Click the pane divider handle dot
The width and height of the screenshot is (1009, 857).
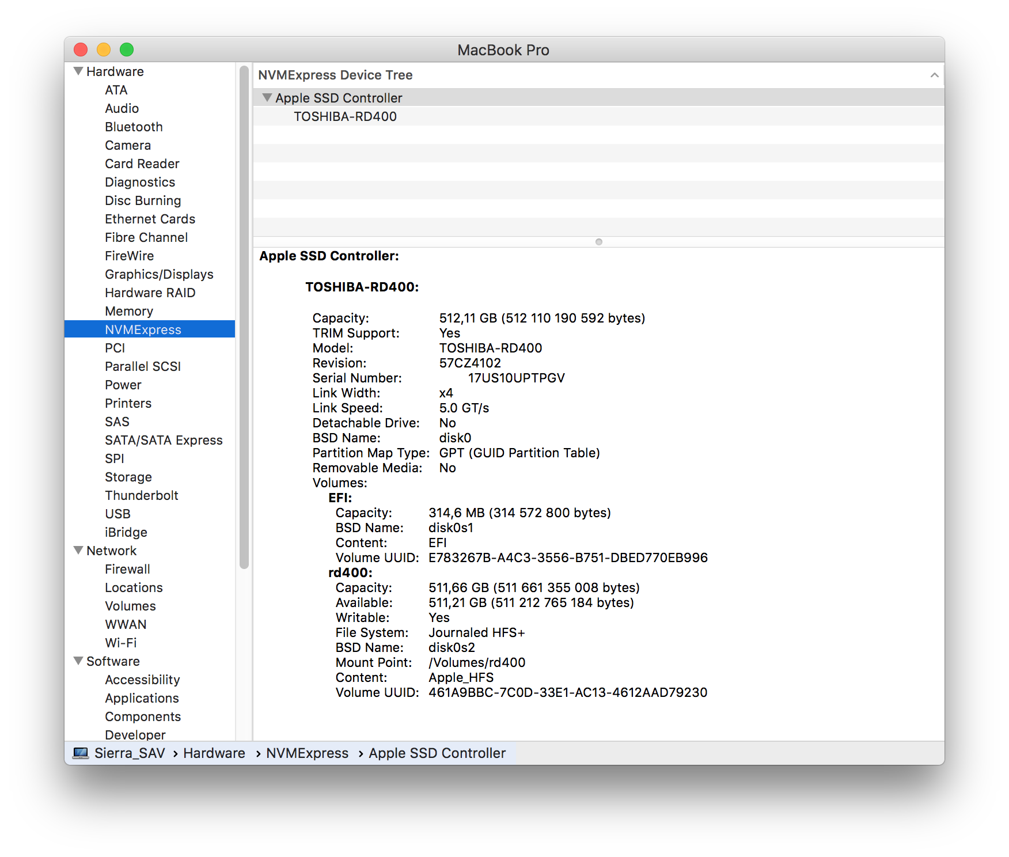pyautogui.click(x=599, y=242)
